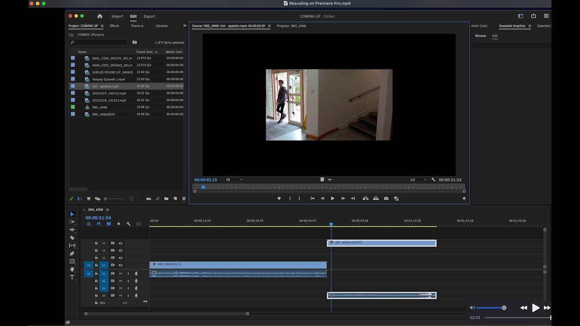This screenshot has width=580, height=326.
Task: Add marker in the timeline header
Action: click(119, 224)
